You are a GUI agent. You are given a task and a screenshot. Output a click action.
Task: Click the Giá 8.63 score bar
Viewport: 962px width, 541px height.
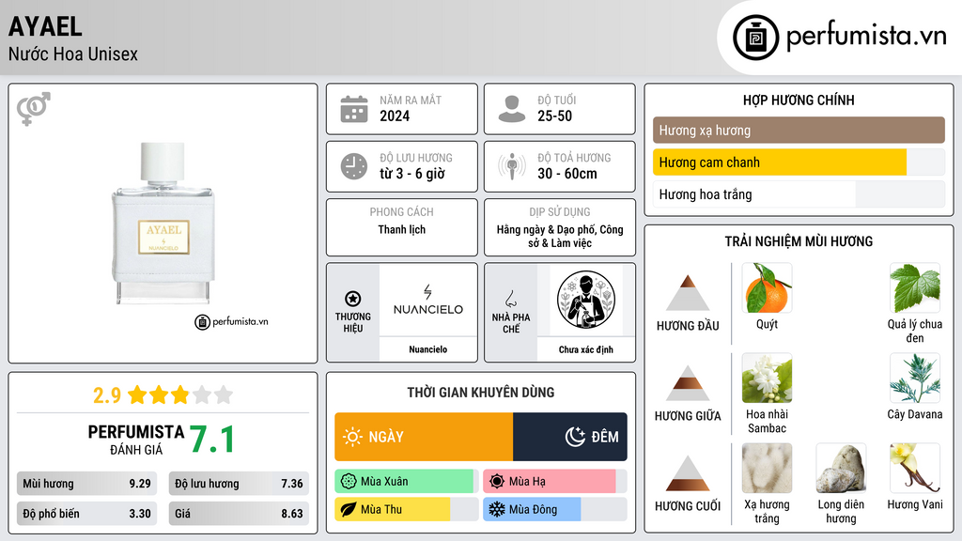239,514
